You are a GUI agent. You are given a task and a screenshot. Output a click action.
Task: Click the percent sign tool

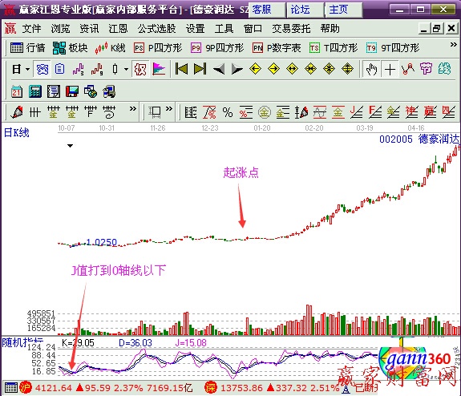pos(228,112)
